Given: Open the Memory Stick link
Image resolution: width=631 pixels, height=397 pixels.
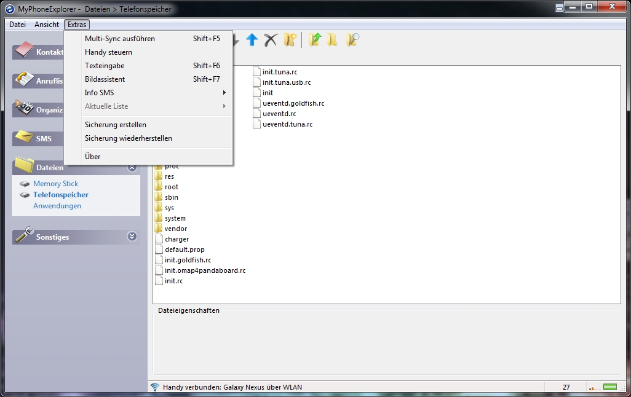Looking at the screenshot, I should click(55, 183).
